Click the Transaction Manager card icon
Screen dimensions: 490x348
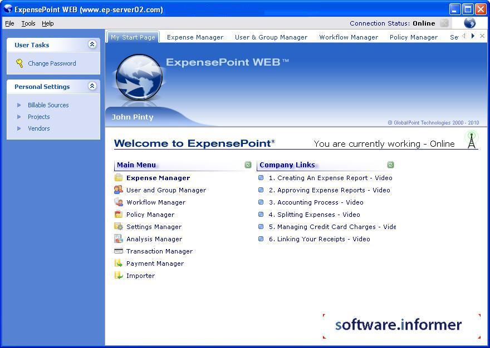(119, 251)
